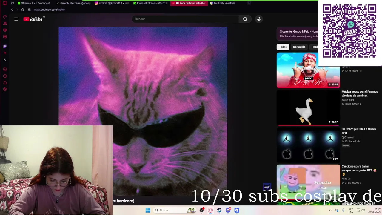The width and height of the screenshot is (382, 215).
Task: Switch to Kimicat Instagram tab
Action: coord(112,3)
